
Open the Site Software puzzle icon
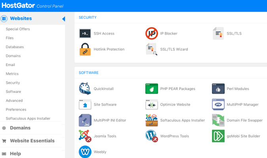[85, 104]
